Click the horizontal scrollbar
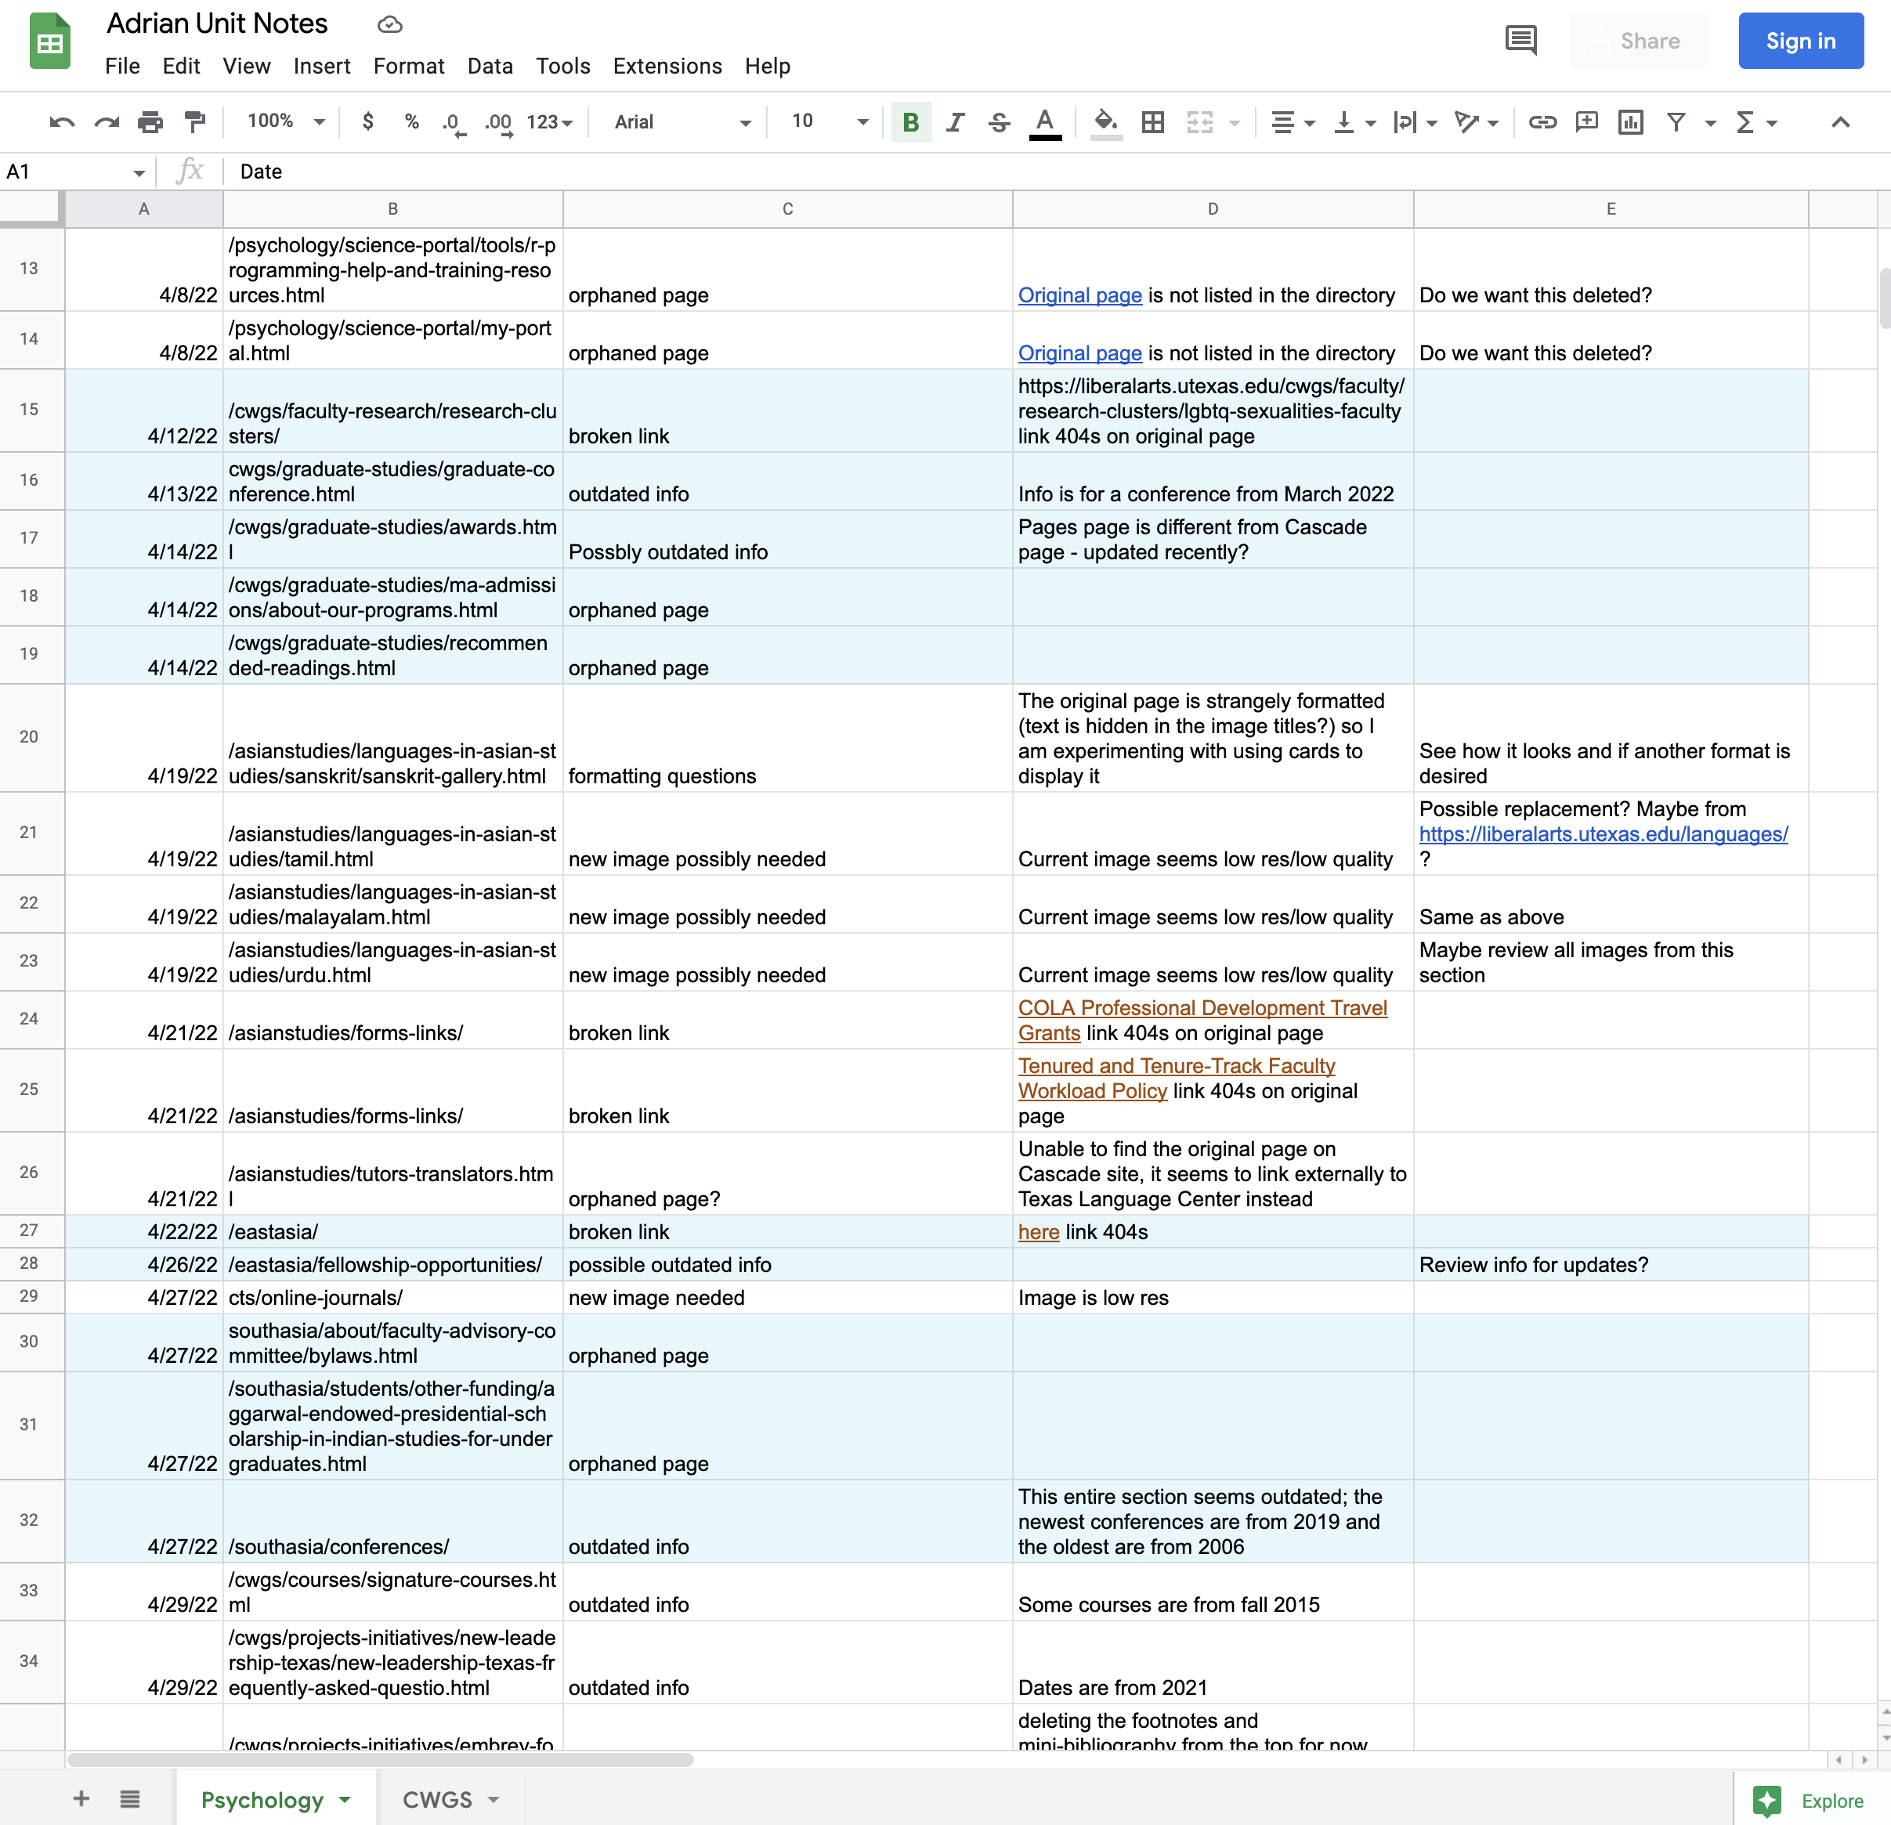 click(x=380, y=1759)
